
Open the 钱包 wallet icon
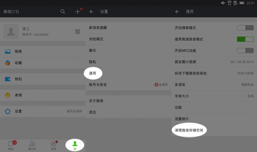point(8,79)
